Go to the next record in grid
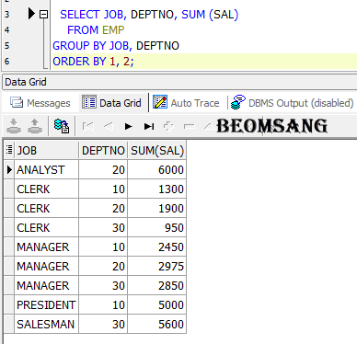This screenshot has height=344, width=357. point(129,126)
